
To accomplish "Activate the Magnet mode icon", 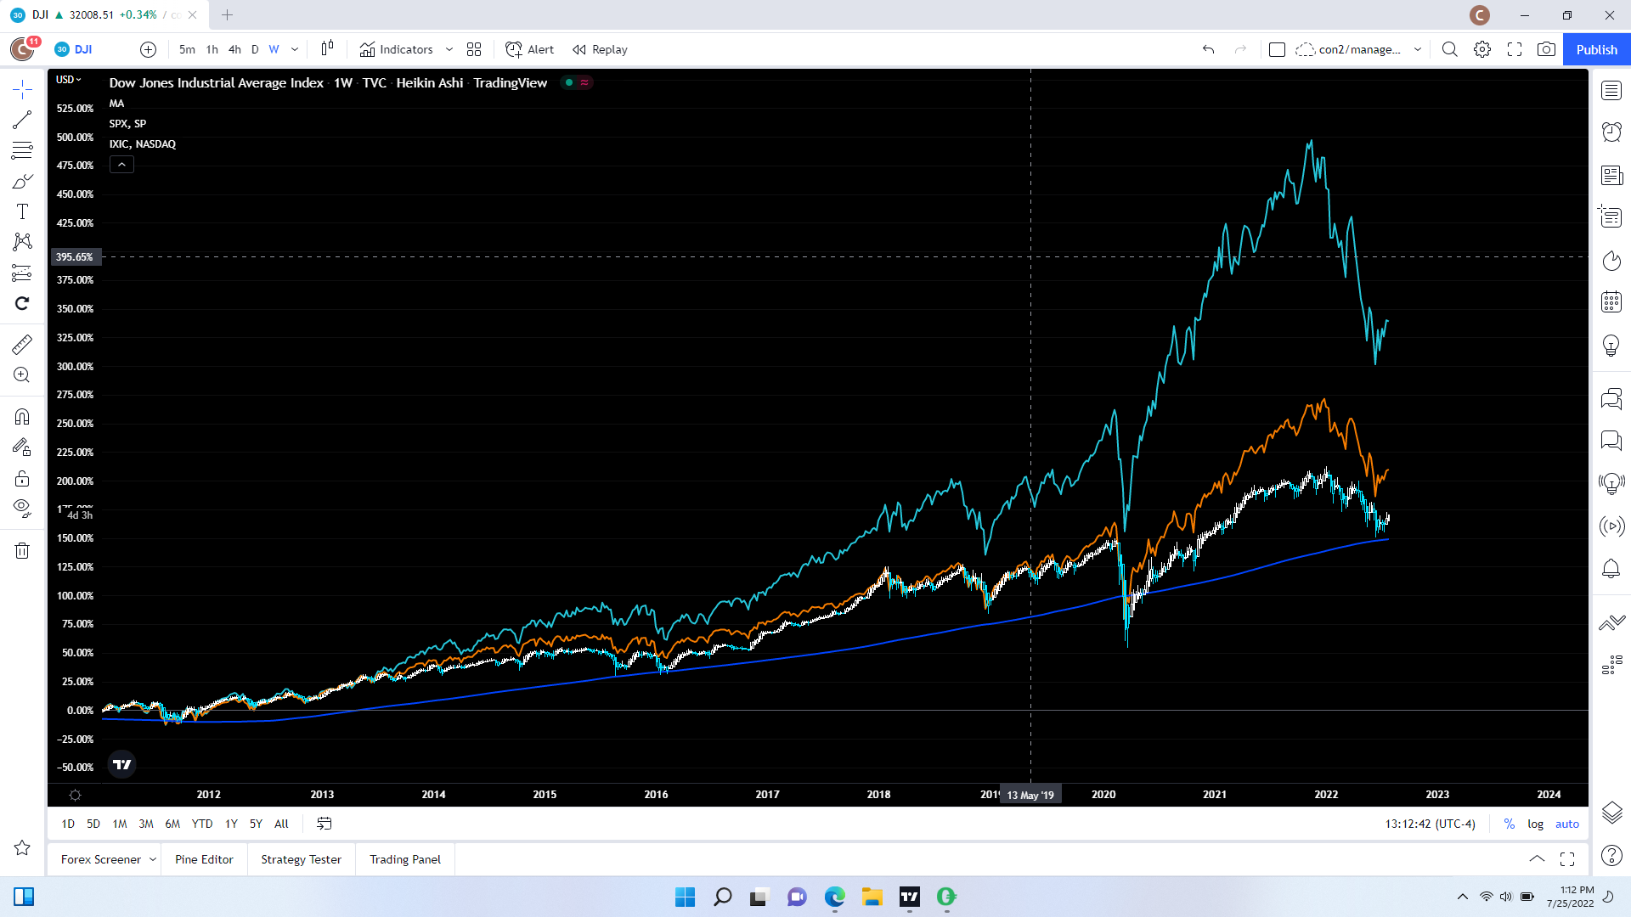I will click(22, 416).
